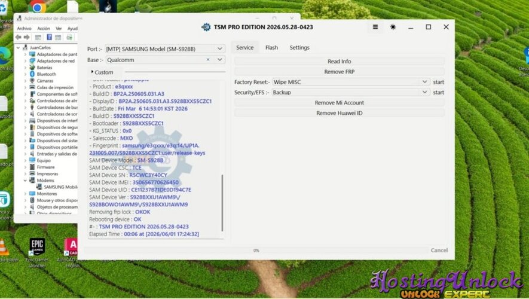
Task: Open Recycle Bin desktop icon
Action: pos(4,7)
